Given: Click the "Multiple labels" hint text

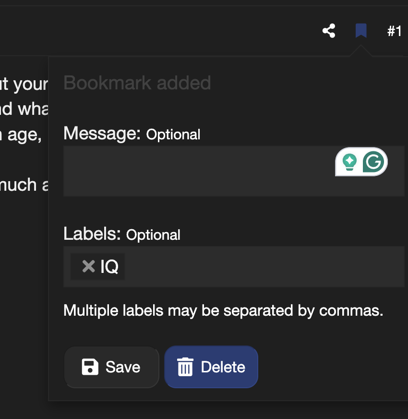Looking at the screenshot, I should coord(223,310).
